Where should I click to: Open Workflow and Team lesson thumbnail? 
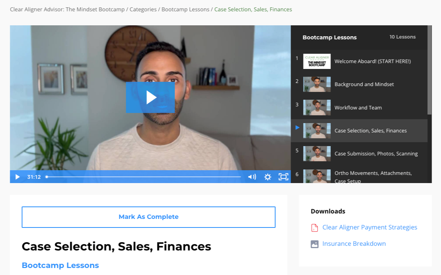(x=317, y=108)
